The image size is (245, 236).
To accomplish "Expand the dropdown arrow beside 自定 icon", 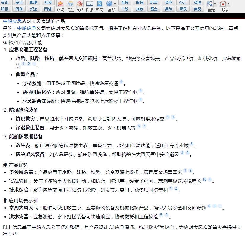I will [215, 4].
